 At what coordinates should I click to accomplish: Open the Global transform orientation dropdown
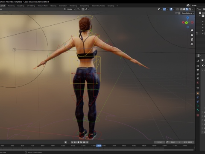69,9
